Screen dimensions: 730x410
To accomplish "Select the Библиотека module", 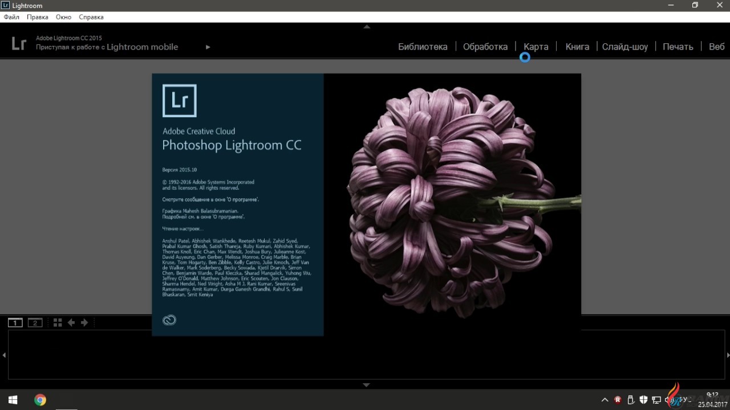I will 423,47.
